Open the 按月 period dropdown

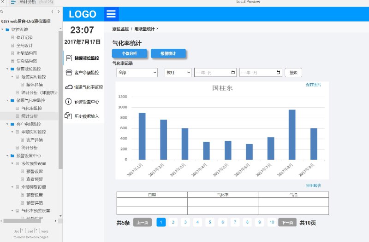tap(178, 73)
